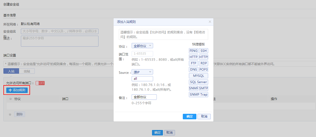This screenshot has width=316, height=137.
Task: Apply the SNMP quick template
Action: tap(193, 88)
